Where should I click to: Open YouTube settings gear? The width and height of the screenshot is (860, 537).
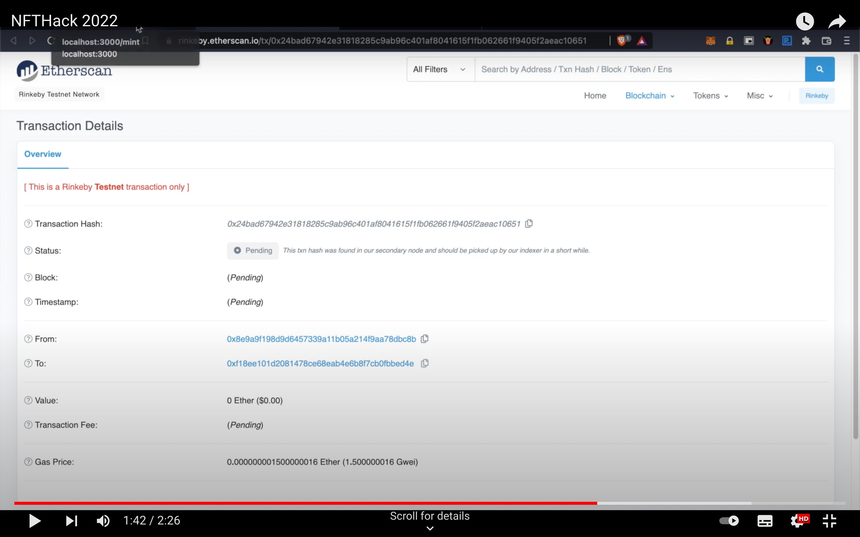click(799, 521)
